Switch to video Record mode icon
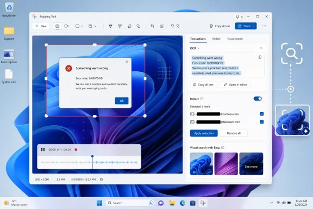 point(66,26)
